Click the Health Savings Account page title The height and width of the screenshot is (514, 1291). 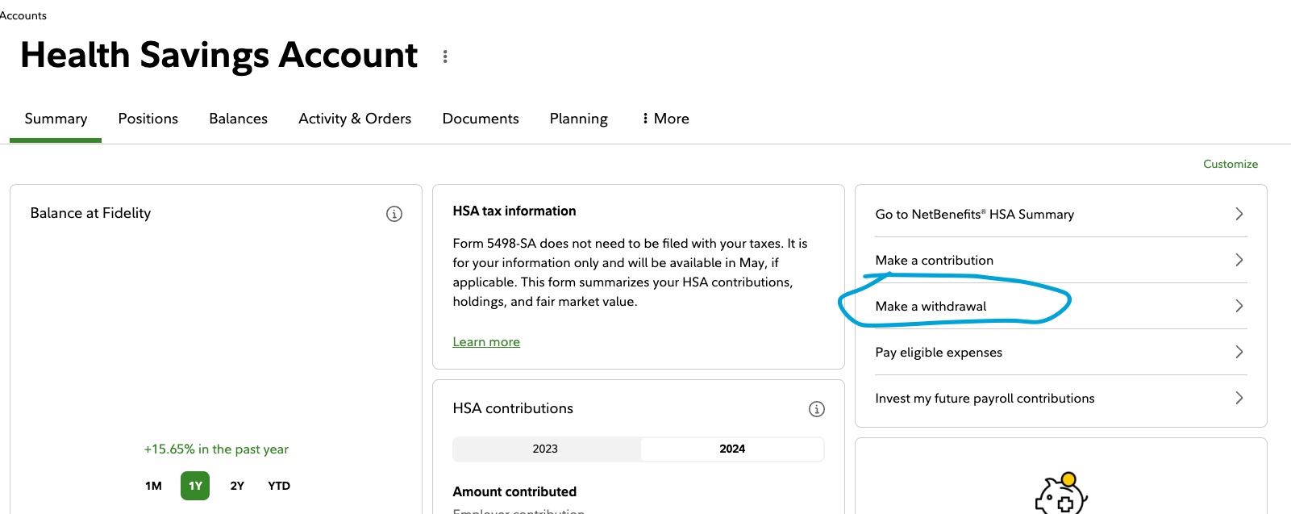click(x=219, y=55)
